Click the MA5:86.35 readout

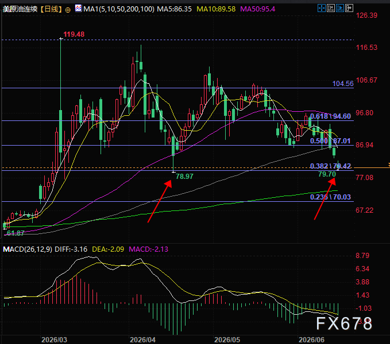[175, 9]
